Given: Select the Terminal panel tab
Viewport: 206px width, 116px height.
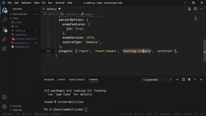Looking at the screenshot, I should click(93, 80).
